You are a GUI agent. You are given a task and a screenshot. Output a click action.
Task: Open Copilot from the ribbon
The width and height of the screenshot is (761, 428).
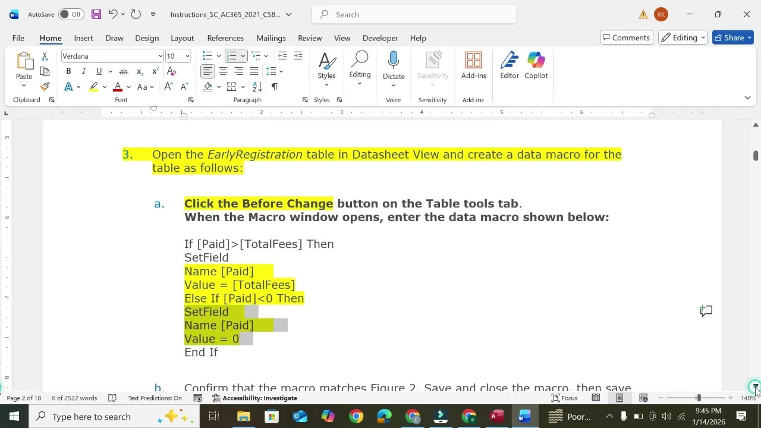[x=536, y=65]
